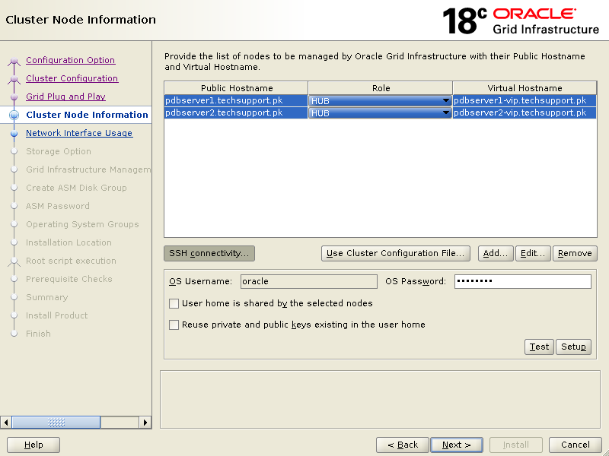The width and height of the screenshot is (609, 456).
Task: Click the Public Hostname column header
Action: 236,88
